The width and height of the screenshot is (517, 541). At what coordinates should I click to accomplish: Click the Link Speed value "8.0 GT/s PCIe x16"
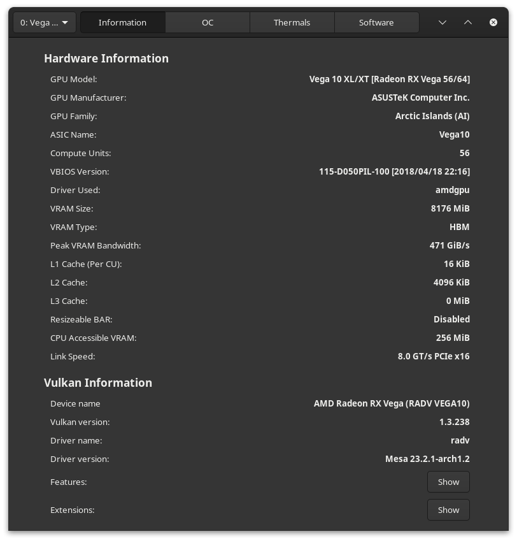(x=434, y=356)
